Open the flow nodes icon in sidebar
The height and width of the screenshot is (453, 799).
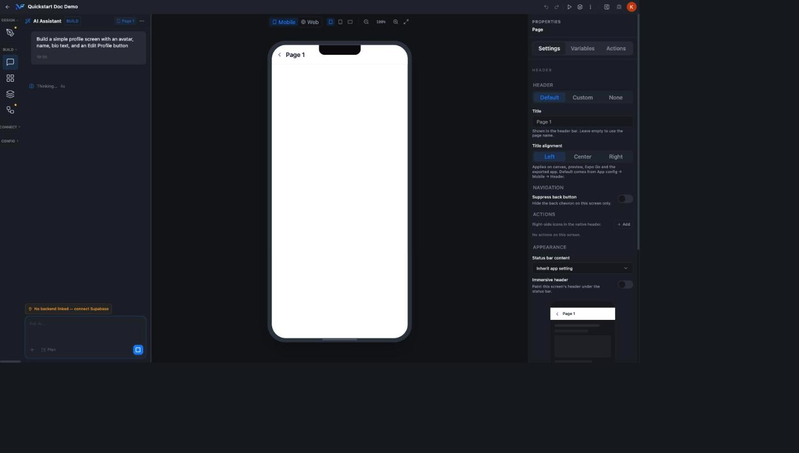point(10,110)
